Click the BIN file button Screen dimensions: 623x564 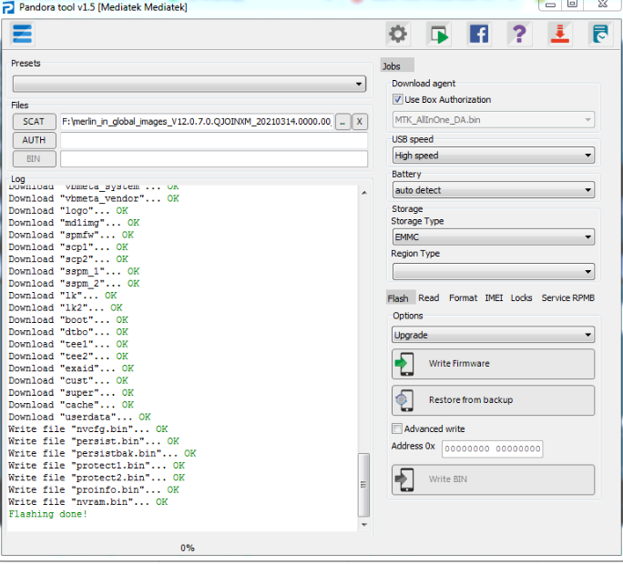pos(35,159)
